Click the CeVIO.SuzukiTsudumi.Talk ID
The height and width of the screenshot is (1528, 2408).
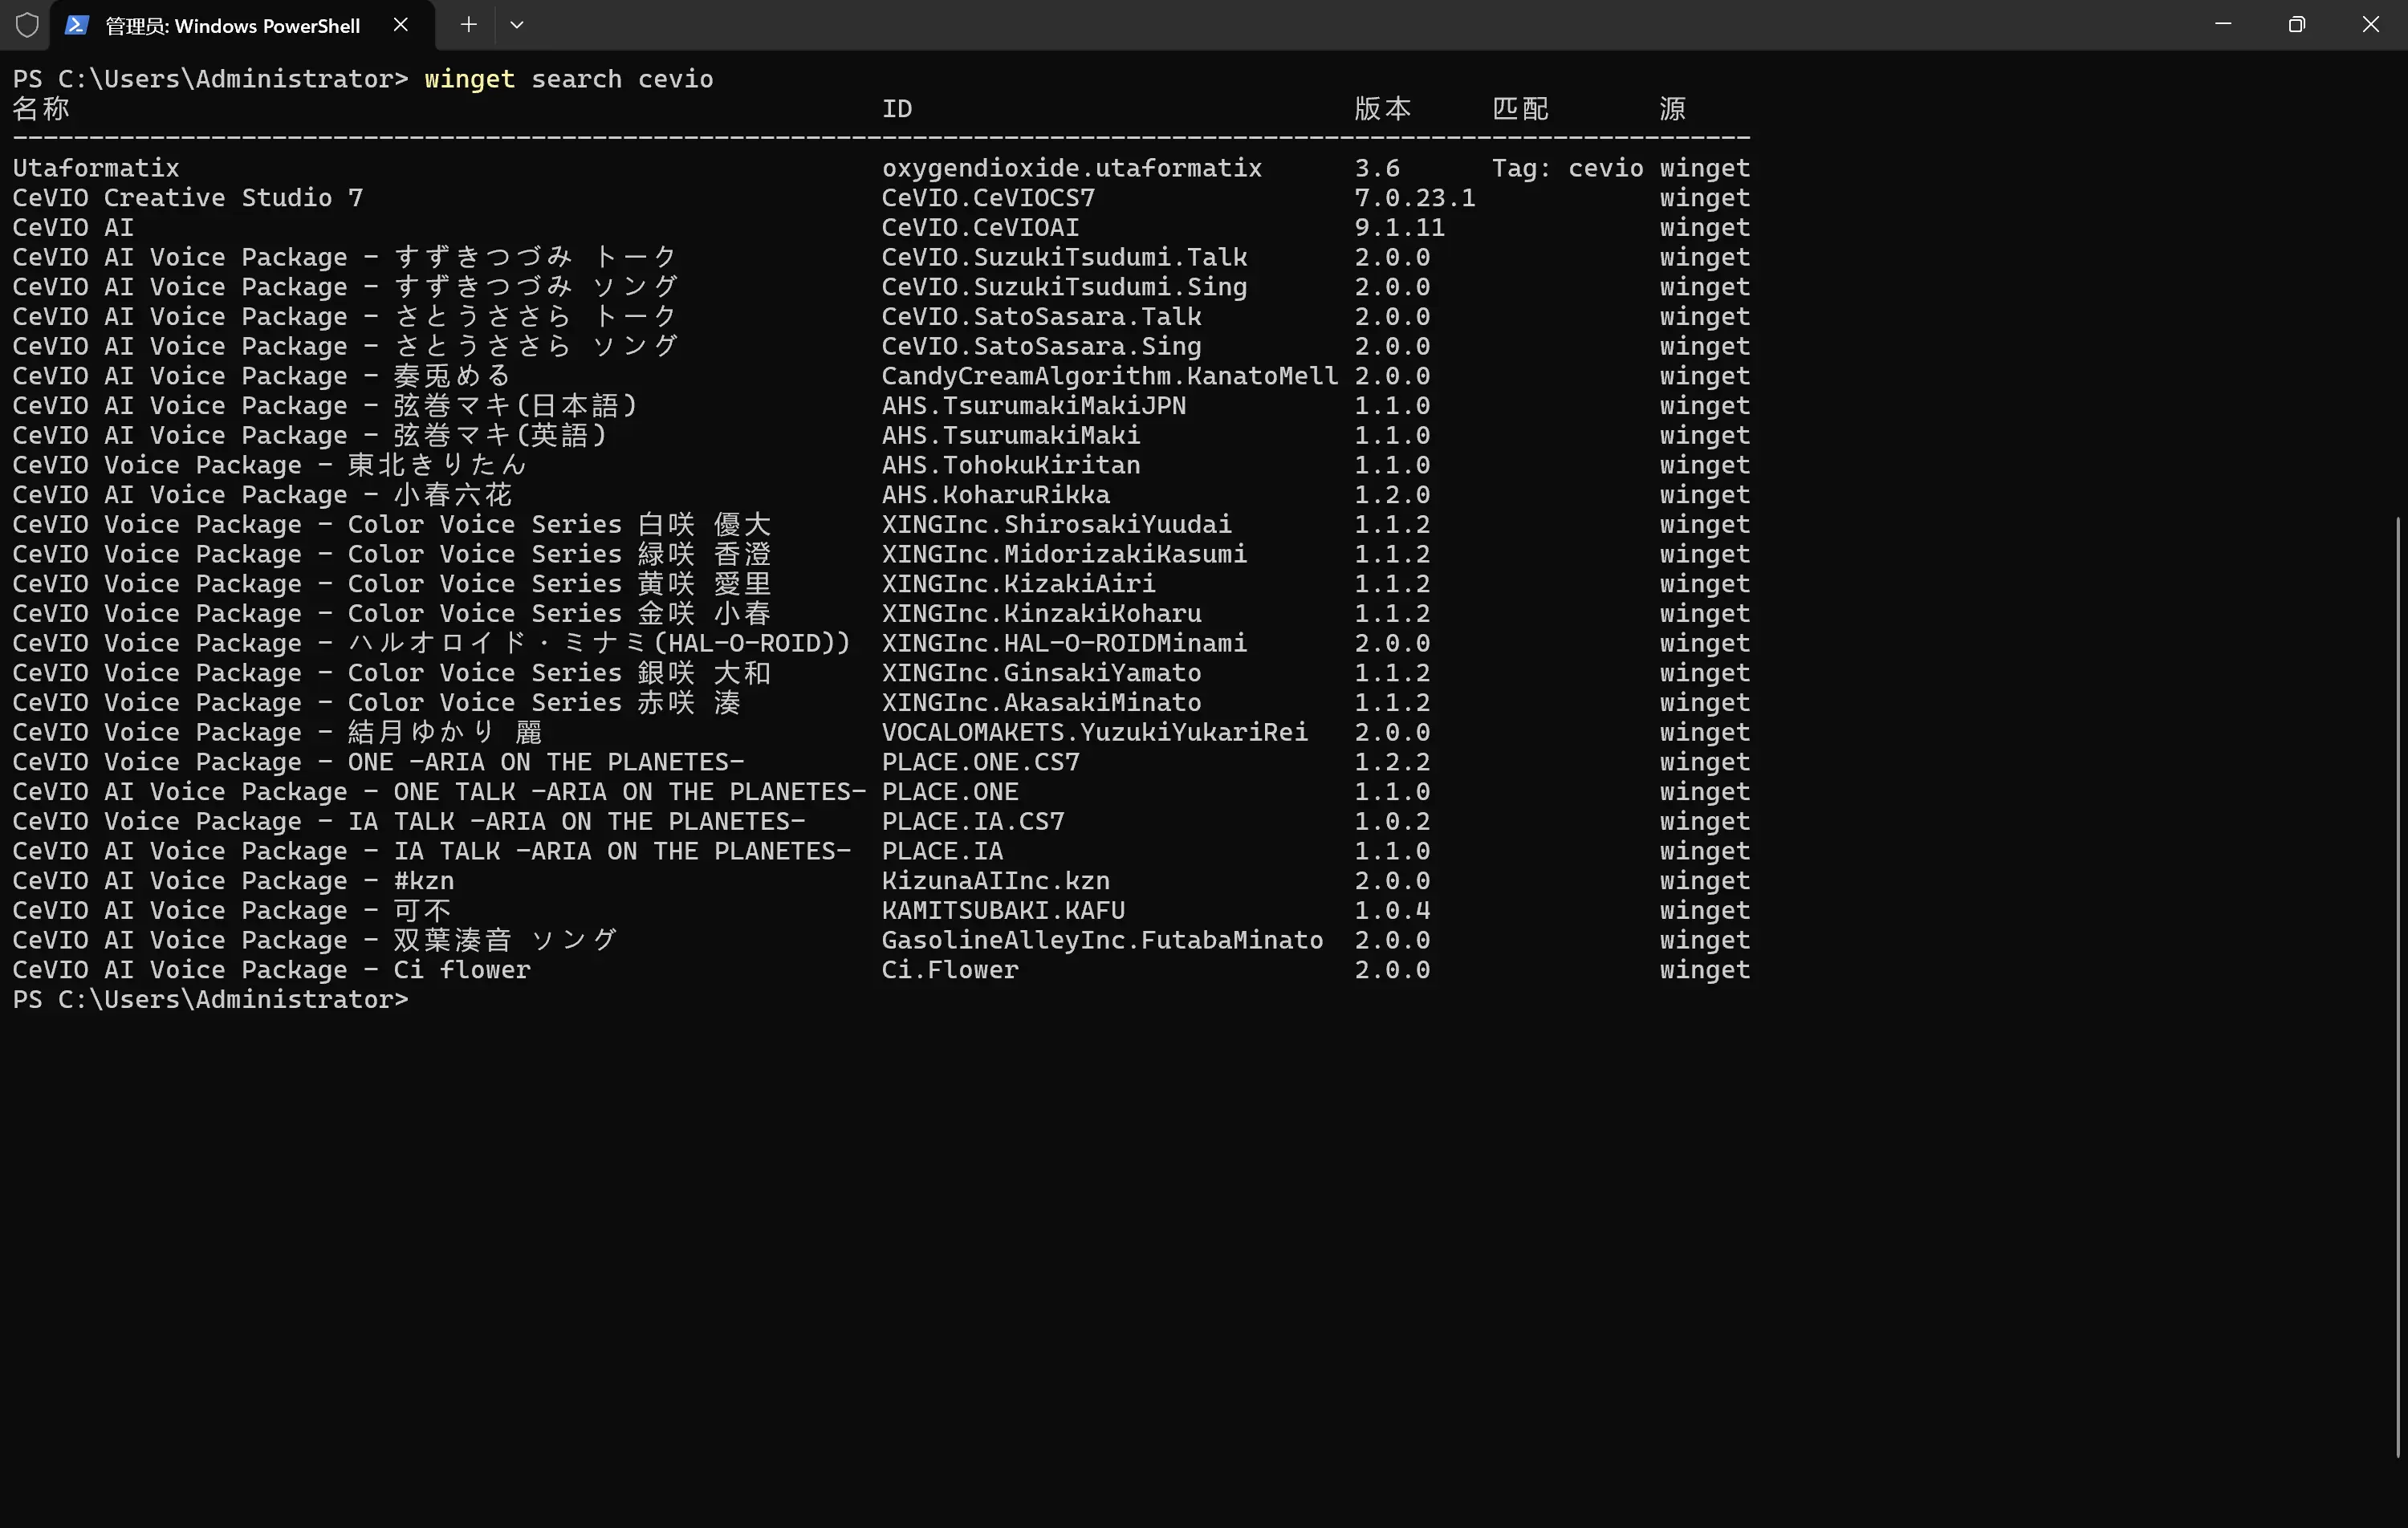(1064, 257)
